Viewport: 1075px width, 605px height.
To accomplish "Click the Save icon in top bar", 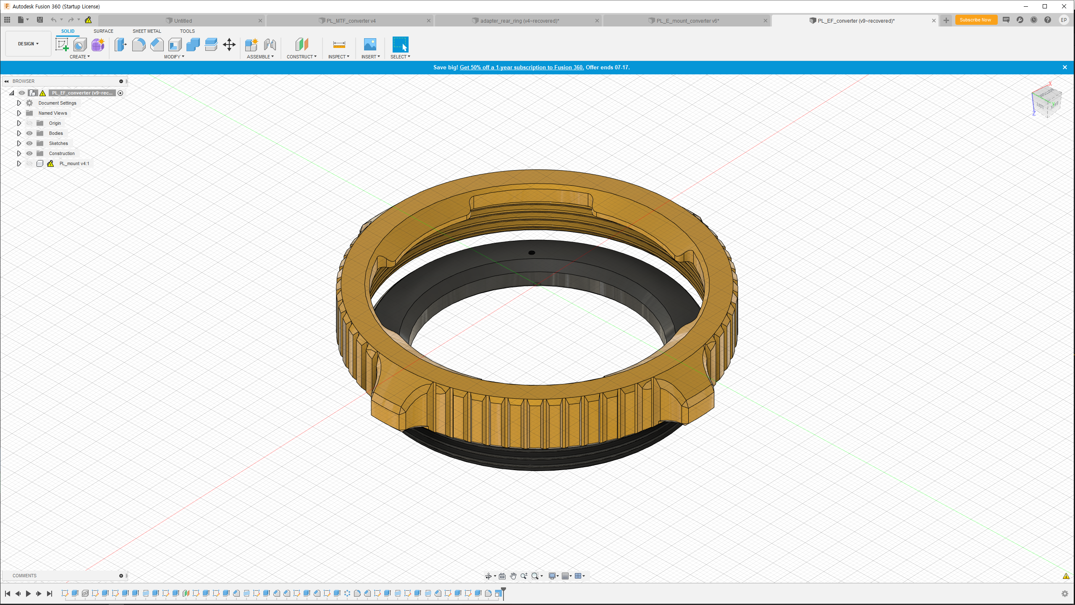I will coord(40,20).
